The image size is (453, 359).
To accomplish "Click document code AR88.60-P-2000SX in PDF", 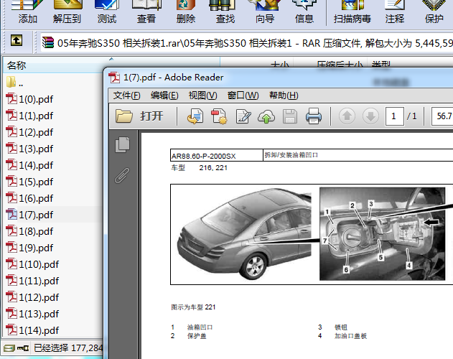I will pyautogui.click(x=203, y=156).
